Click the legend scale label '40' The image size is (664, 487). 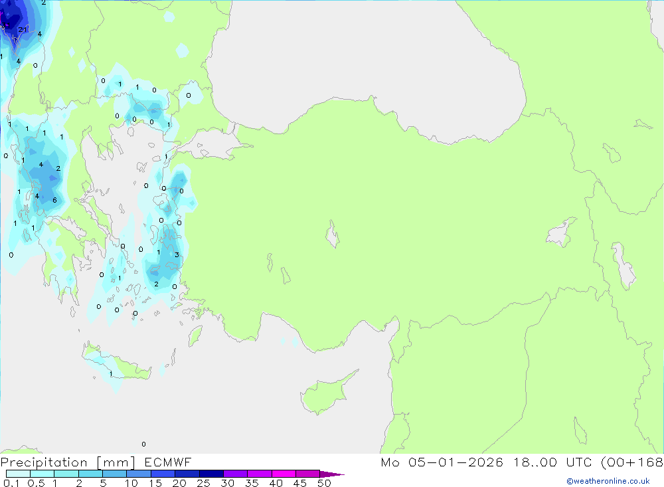point(276,483)
